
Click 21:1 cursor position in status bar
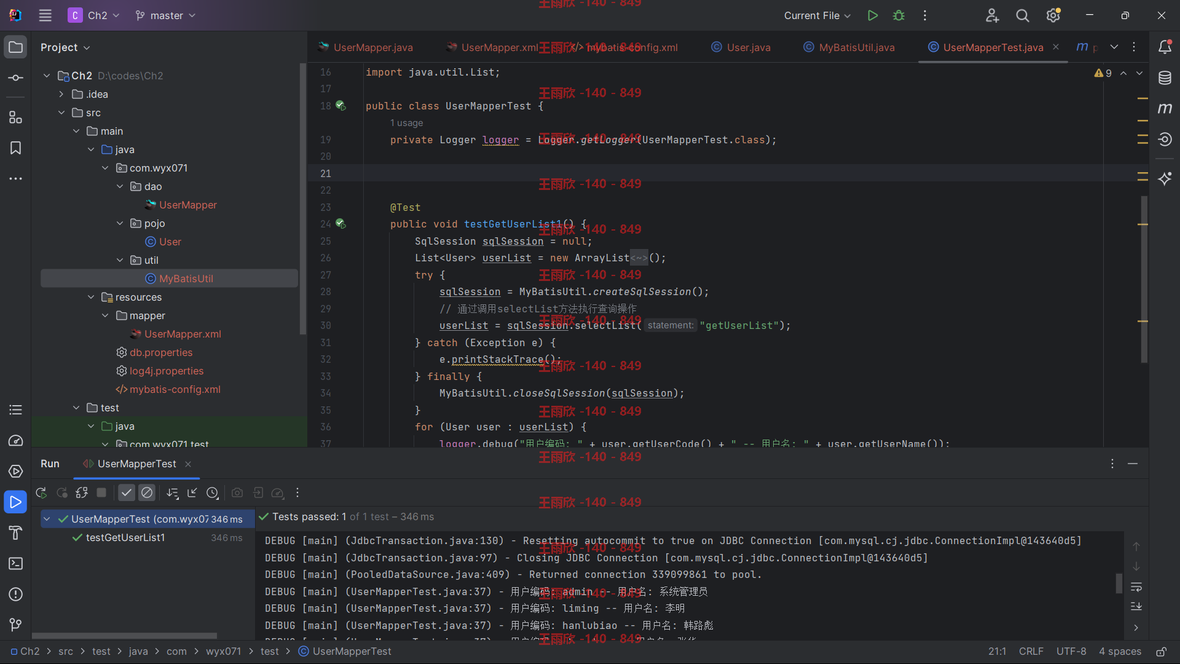(997, 651)
